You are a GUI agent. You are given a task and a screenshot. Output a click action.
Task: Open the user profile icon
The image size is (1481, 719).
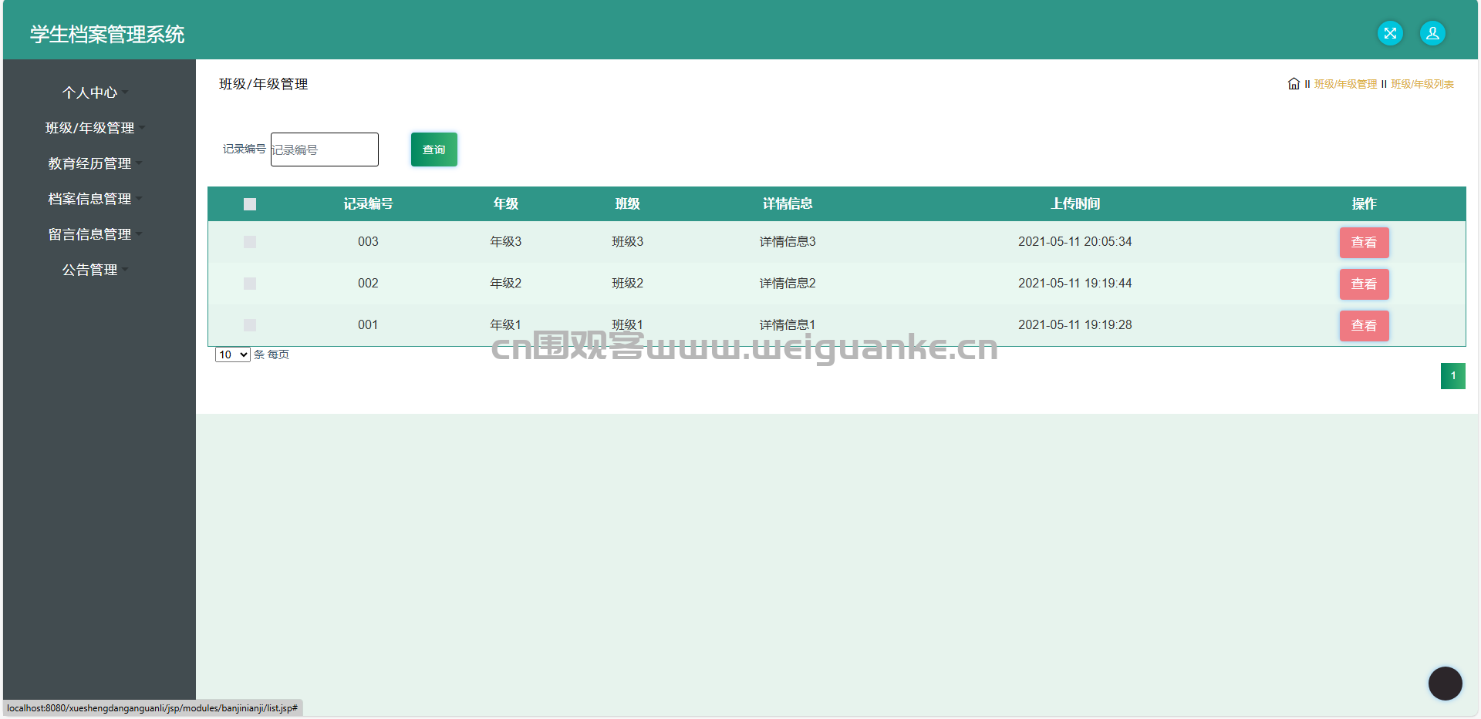click(1432, 33)
